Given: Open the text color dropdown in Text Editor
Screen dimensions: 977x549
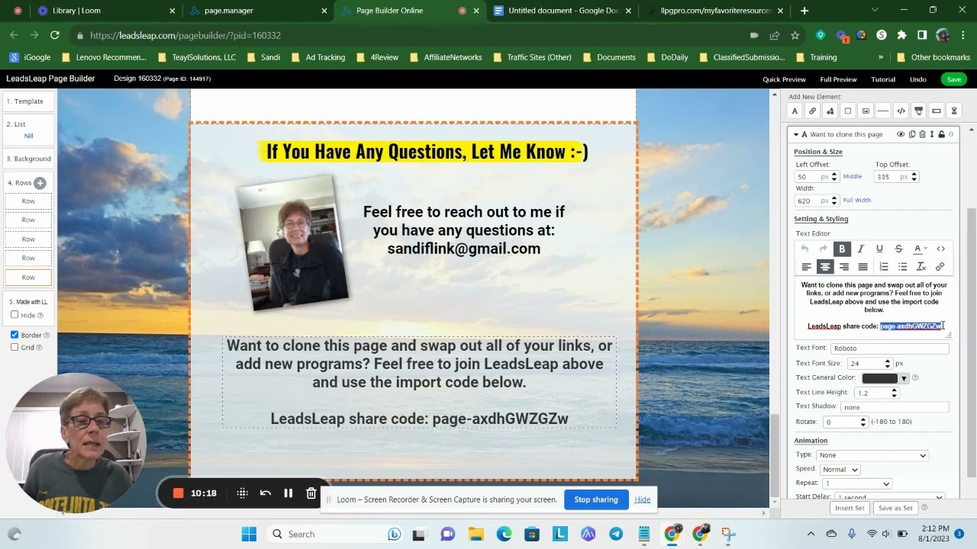Looking at the screenshot, I should point(921,249).
